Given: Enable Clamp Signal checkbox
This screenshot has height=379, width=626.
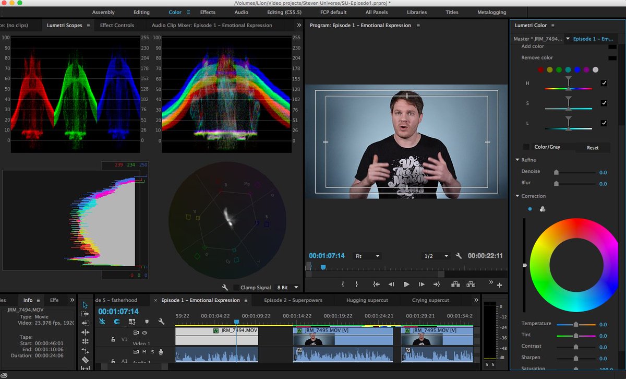Looking at the screenshot, I should [236, 288].
